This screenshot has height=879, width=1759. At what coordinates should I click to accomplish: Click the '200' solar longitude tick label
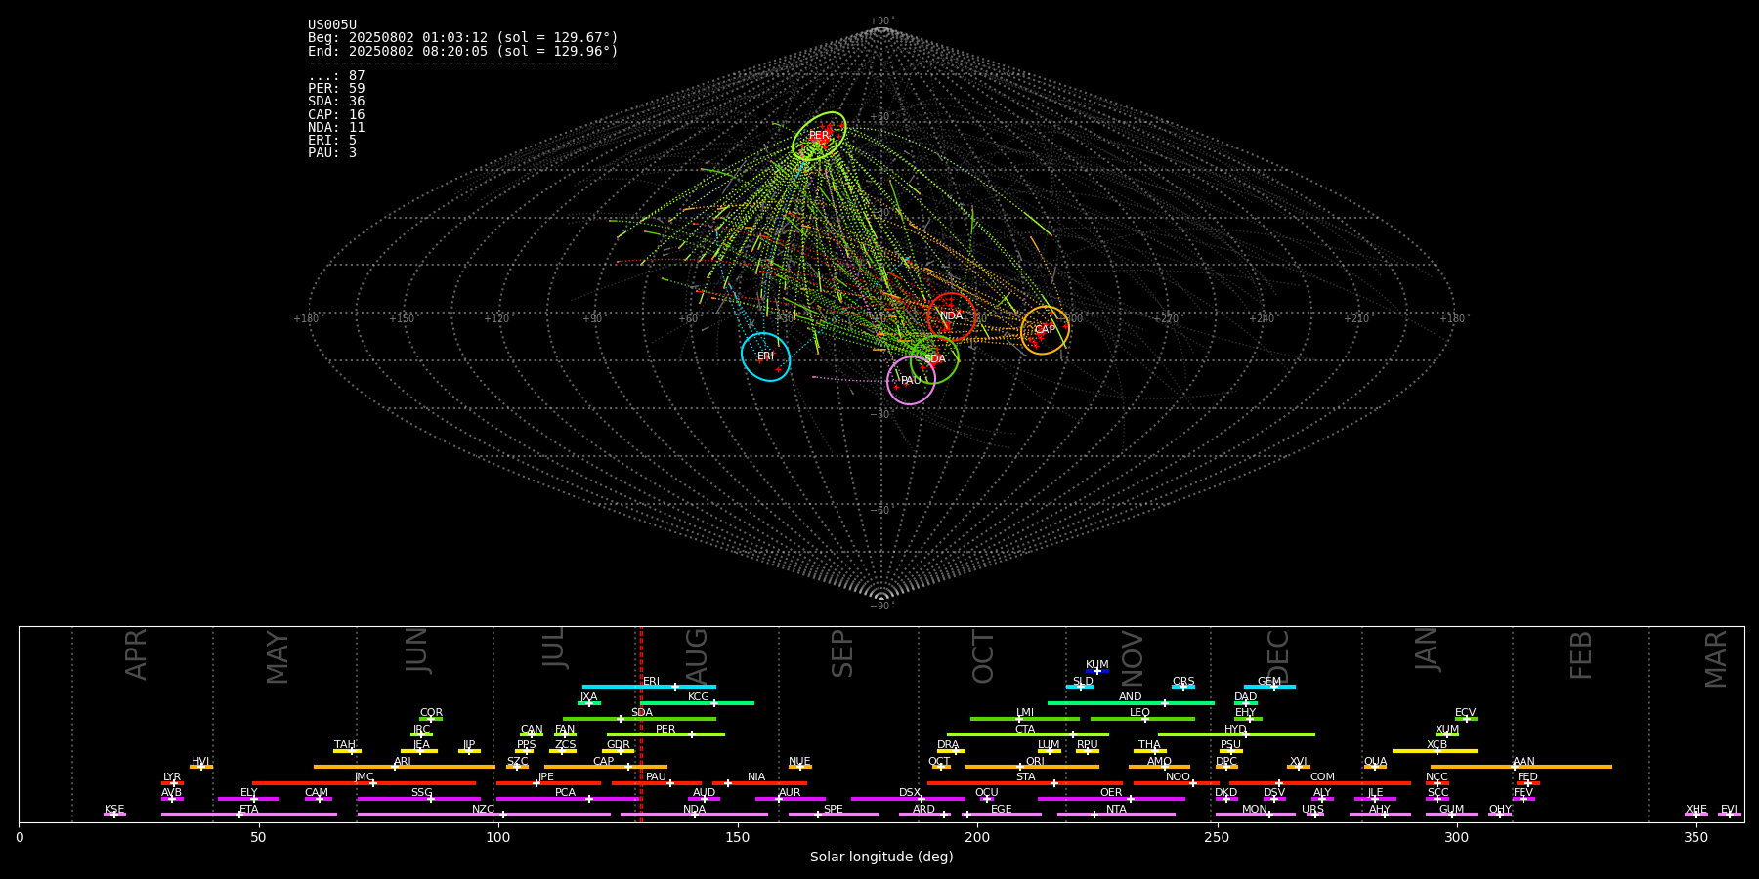(977, 837)
